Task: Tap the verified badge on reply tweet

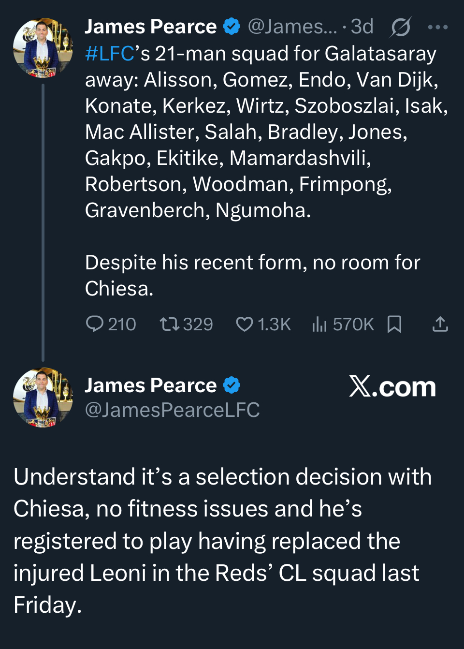Action: (232, 385)
